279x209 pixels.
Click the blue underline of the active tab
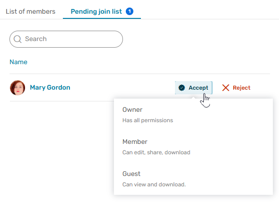click(102, 18)
